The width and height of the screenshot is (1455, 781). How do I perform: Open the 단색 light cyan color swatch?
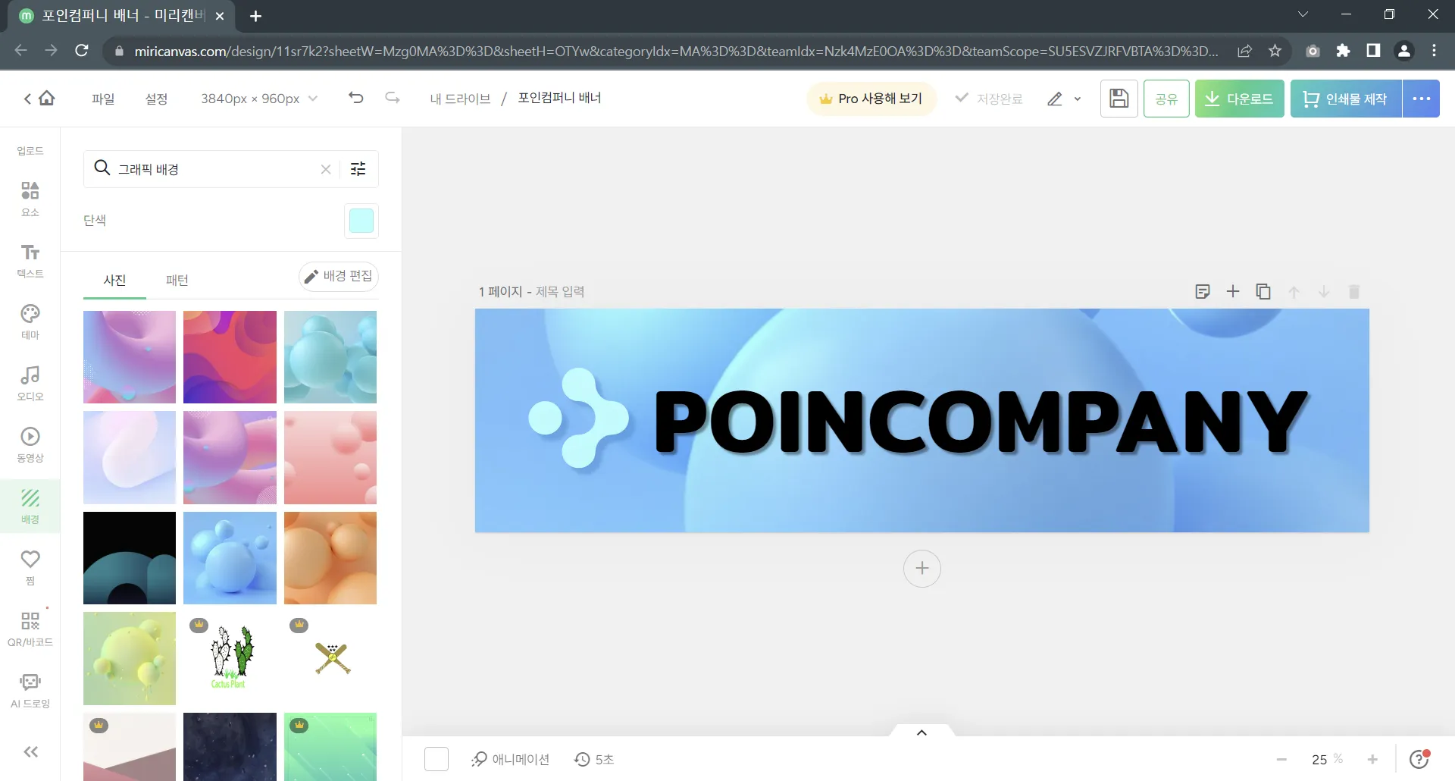[x=361, y=221]
